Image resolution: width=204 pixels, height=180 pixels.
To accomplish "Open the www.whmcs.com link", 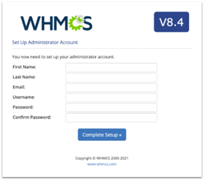I will point(102,164).
